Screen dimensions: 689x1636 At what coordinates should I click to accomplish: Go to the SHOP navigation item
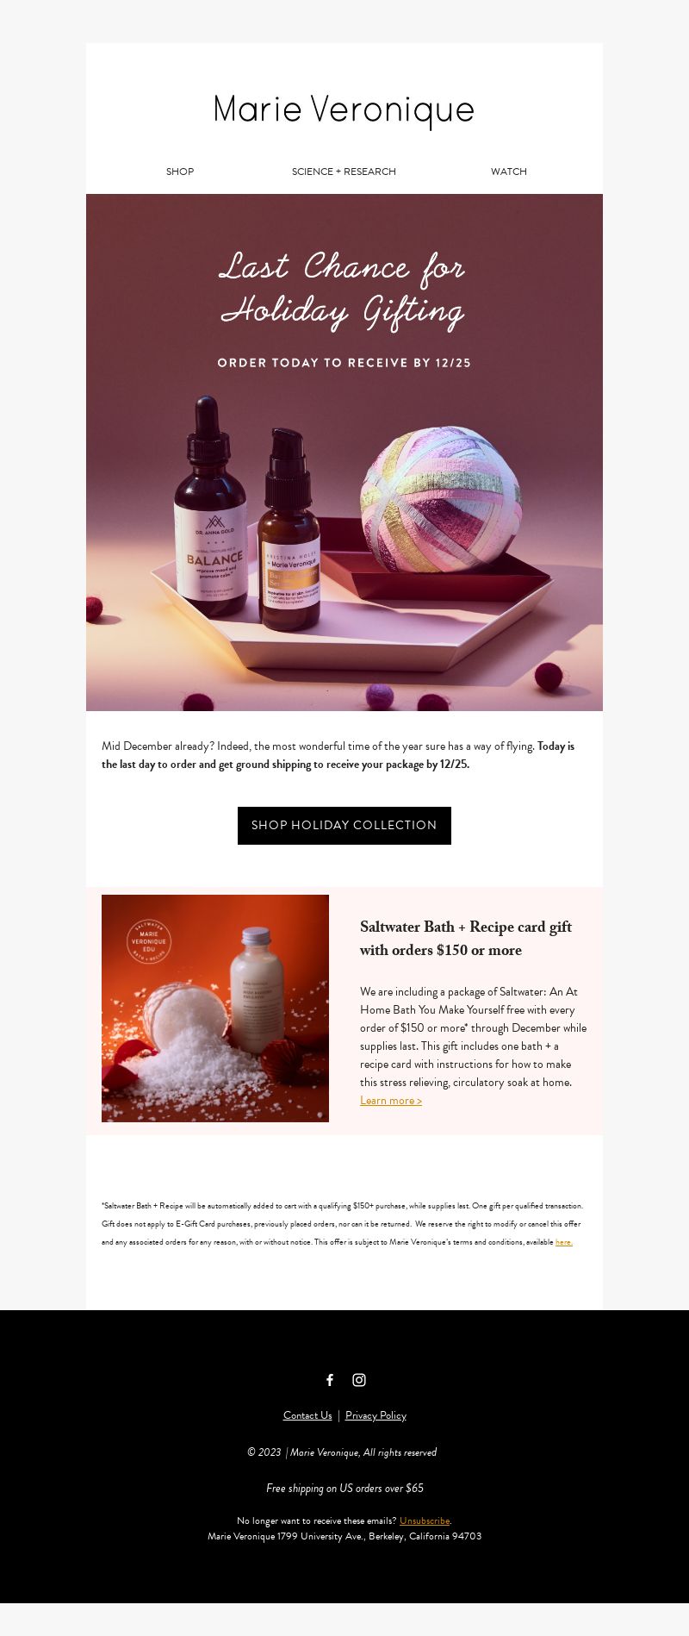tap(180, 172)
